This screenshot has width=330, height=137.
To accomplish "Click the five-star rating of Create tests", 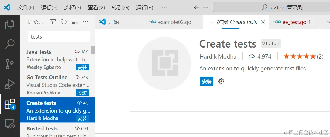I will pyautogui.click(x=299, y=56).
